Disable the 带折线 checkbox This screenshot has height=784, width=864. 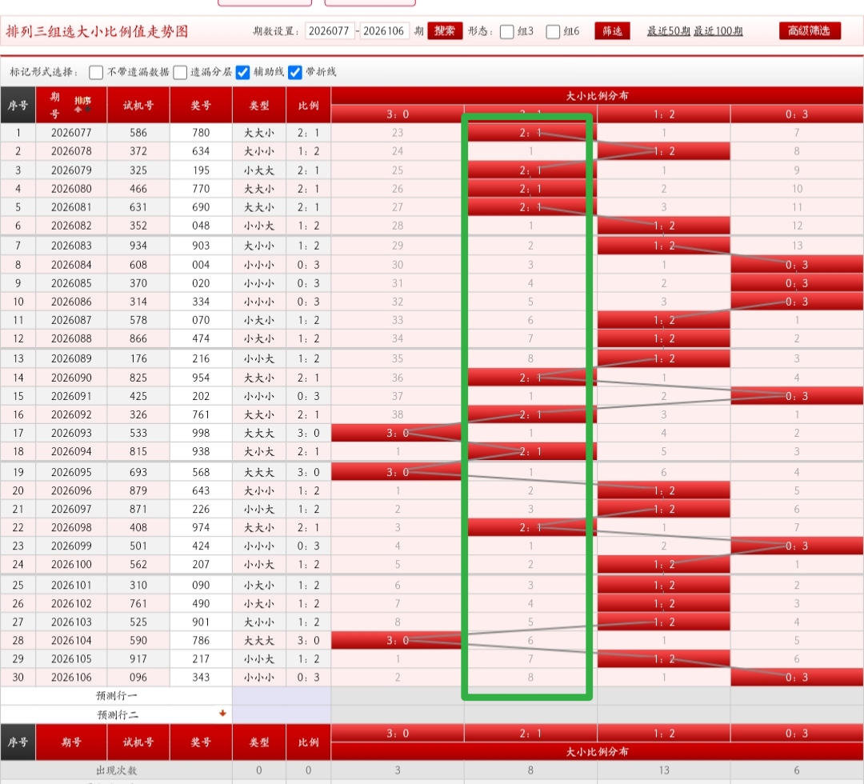point(295,72)
